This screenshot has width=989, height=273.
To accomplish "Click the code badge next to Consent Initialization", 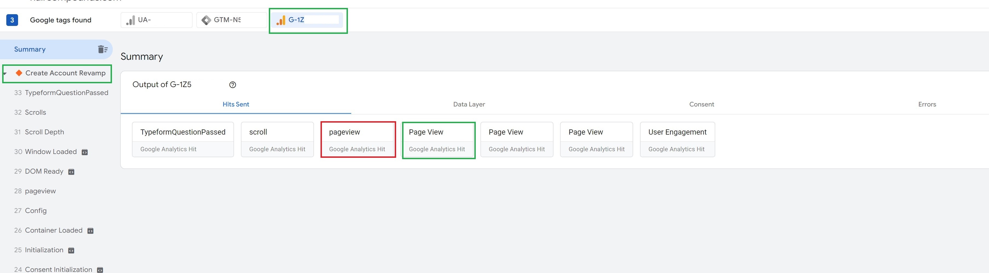I will [100, 270].
